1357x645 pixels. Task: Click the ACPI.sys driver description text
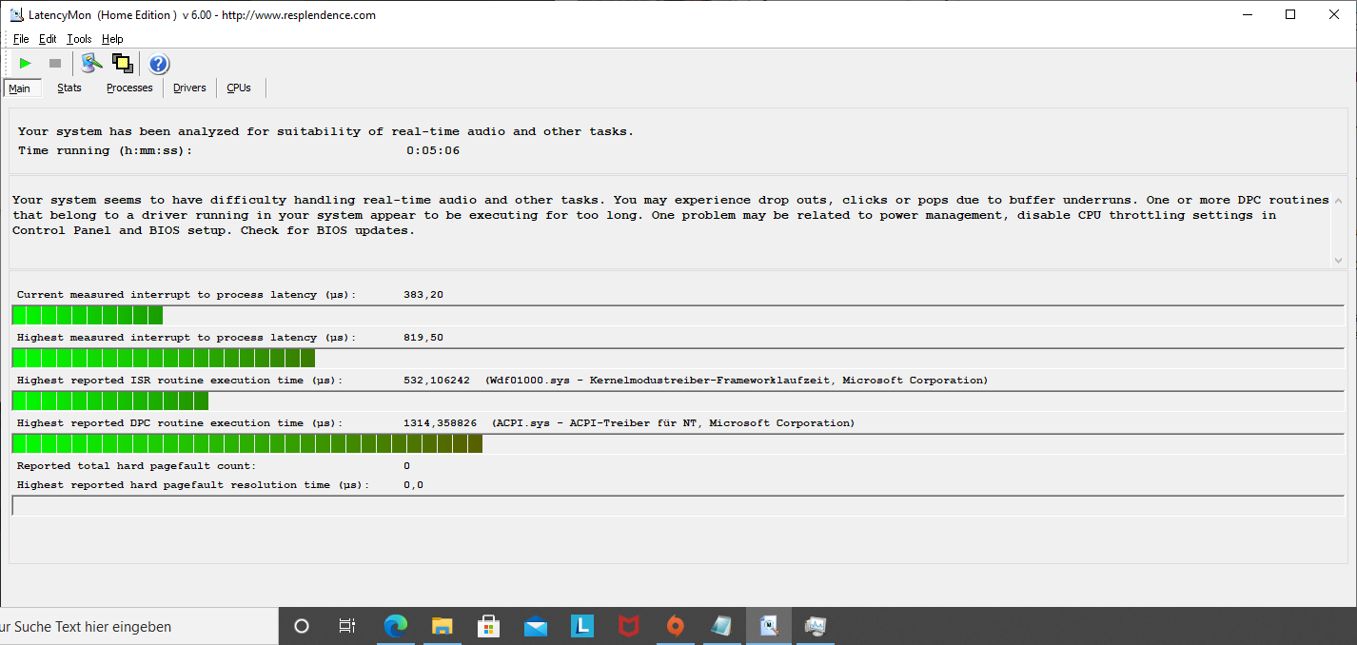[673, 423]
